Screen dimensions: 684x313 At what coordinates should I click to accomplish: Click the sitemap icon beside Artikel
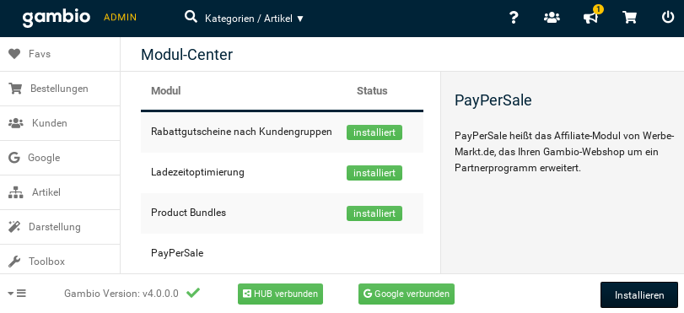pyautogui.click(x=16, y=192)
